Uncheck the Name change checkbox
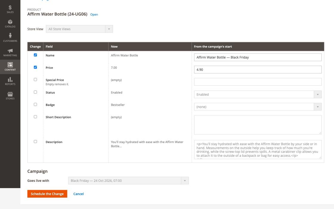Image resolution: width=334 pixels, height=209 pixels. coord(35,55)
